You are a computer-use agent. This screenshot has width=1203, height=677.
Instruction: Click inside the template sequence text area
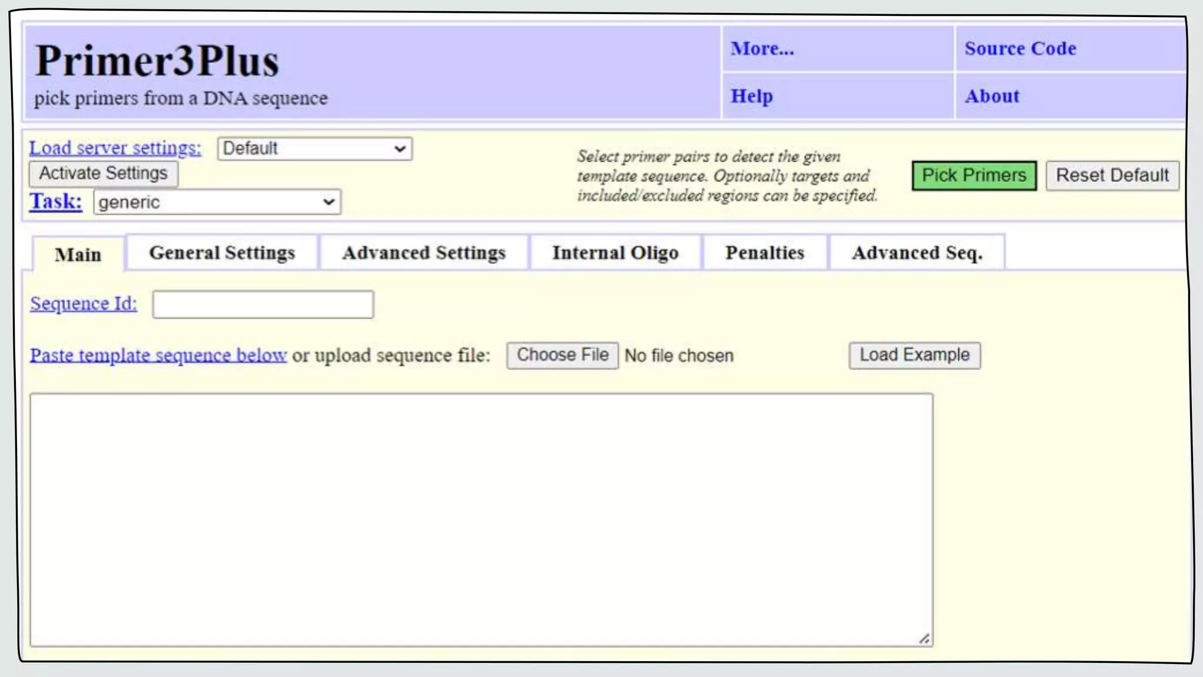coord(480,520)
